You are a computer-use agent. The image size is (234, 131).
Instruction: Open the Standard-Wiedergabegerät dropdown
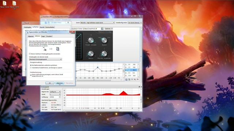pyautogui.click(x=45, y=59)
